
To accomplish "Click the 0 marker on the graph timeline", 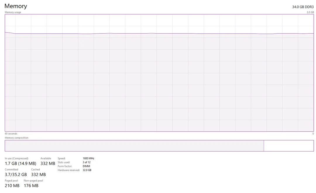I will coord(313,133).
